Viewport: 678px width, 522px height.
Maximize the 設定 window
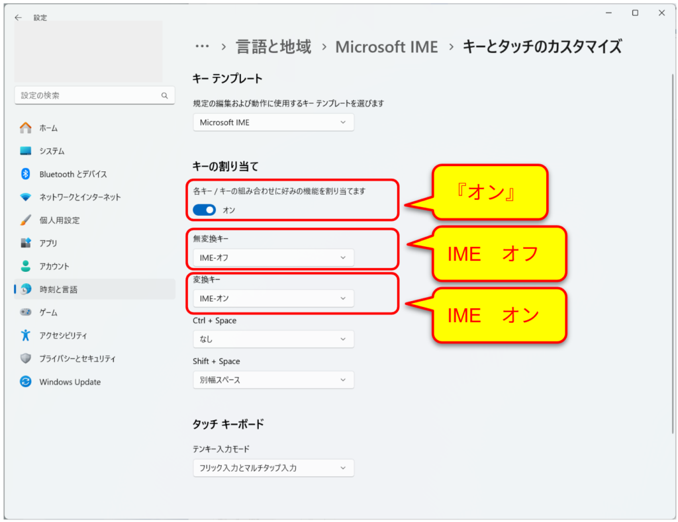point(635,13)
